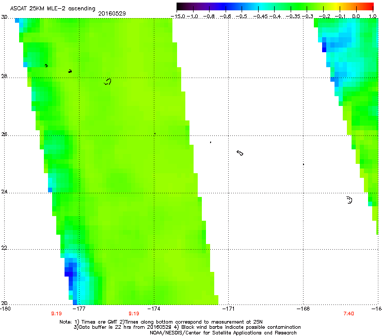Click the -0.35 color scale label

point(293,17)
